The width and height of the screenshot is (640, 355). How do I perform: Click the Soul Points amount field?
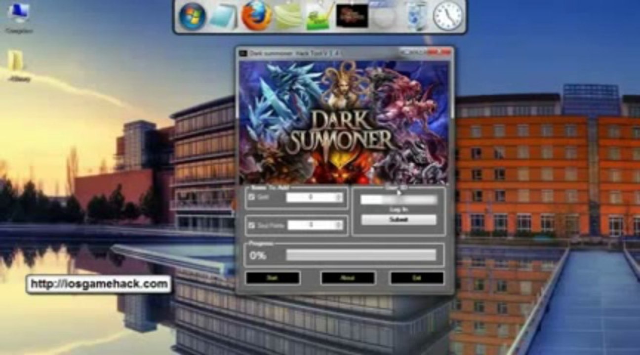[315, 225]
